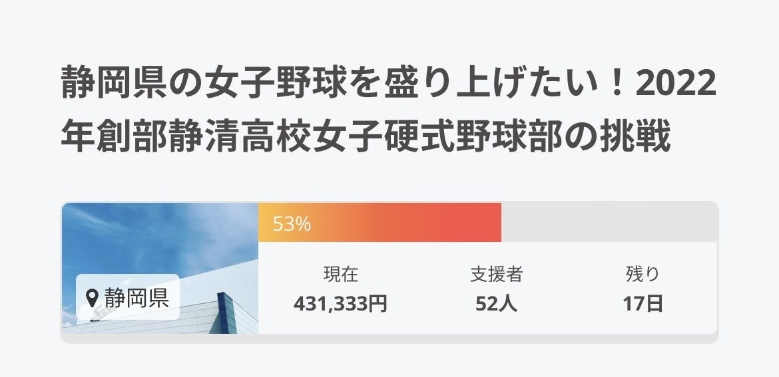Select the 17日 days remaining value
The image size is (779, 377).
643,304
